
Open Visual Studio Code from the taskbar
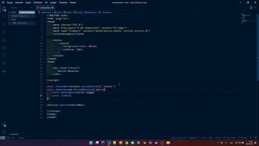(x=109, y=143)
